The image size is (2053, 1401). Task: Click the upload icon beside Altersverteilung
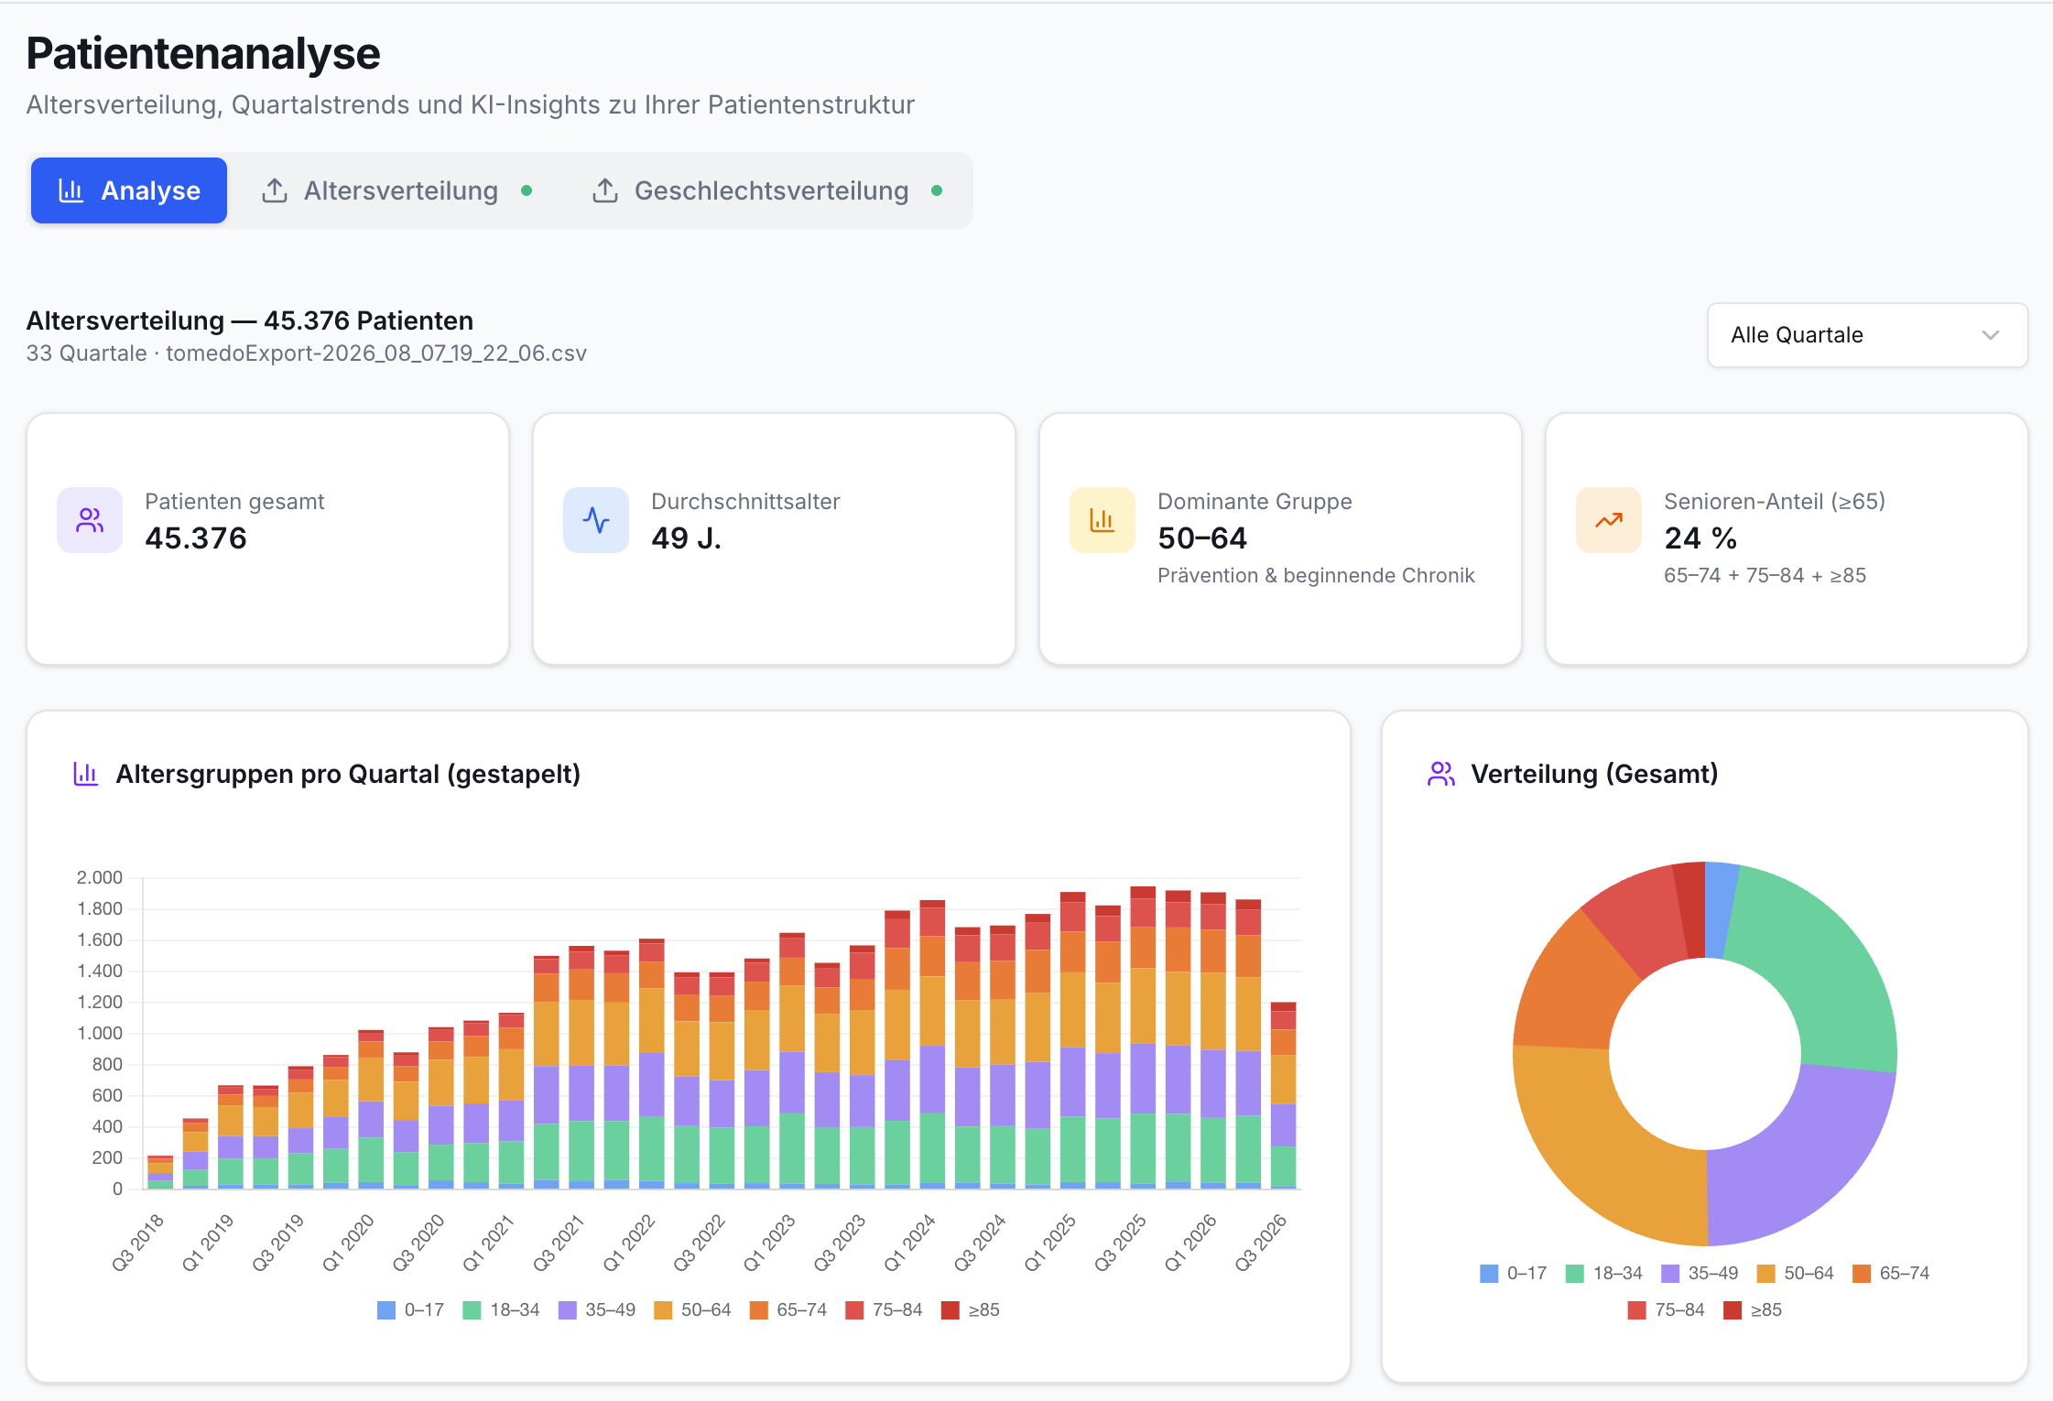(x=275, y=190)
